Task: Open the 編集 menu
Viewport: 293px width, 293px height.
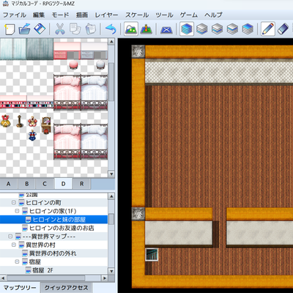Action: pyautogui.click(x=39, y=15)
